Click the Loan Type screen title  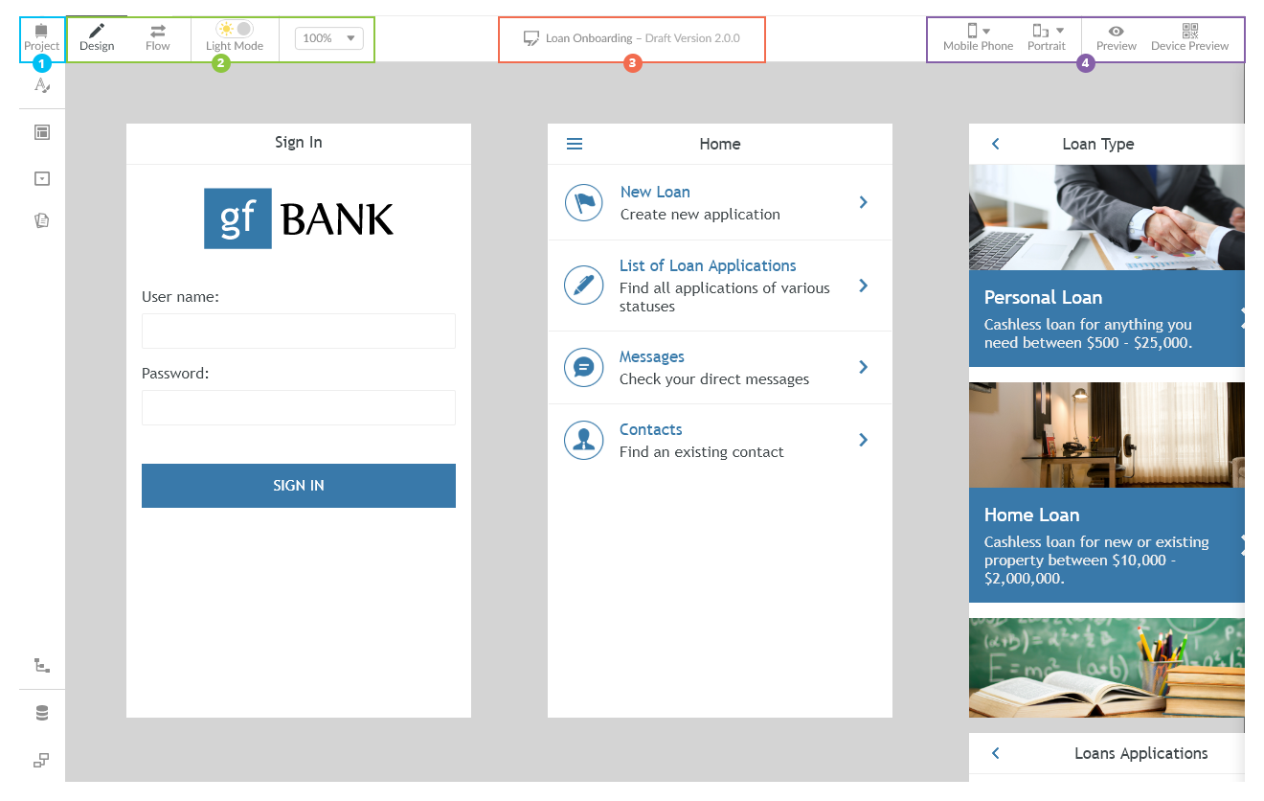(1098, 144)
